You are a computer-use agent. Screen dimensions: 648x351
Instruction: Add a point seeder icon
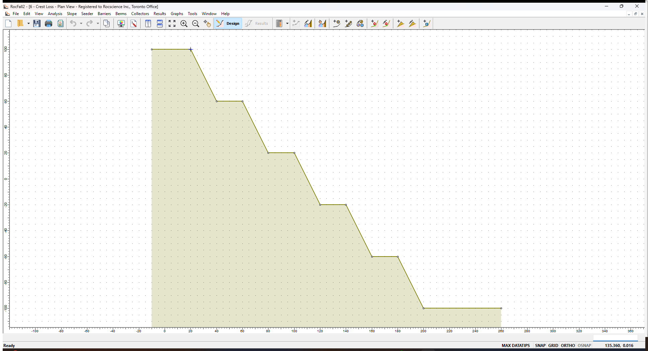click(x=337, y=23)
